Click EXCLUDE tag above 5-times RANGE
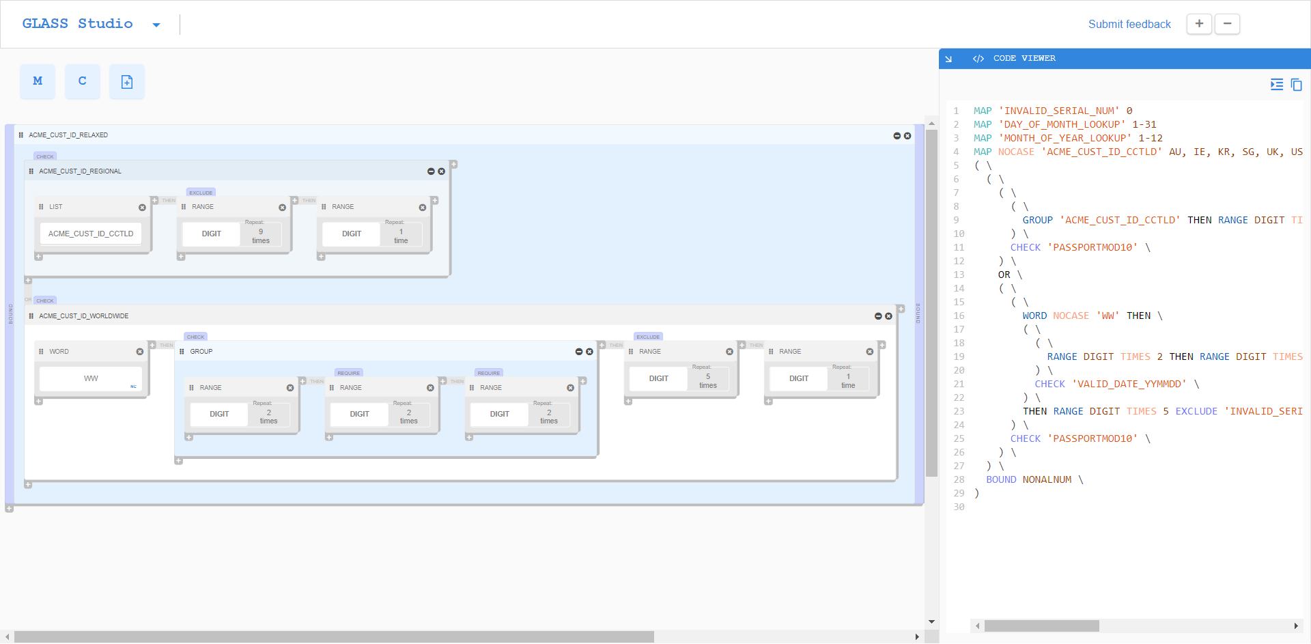The image size is (1311, 644). pyautogui.click(x=648, y=337)
